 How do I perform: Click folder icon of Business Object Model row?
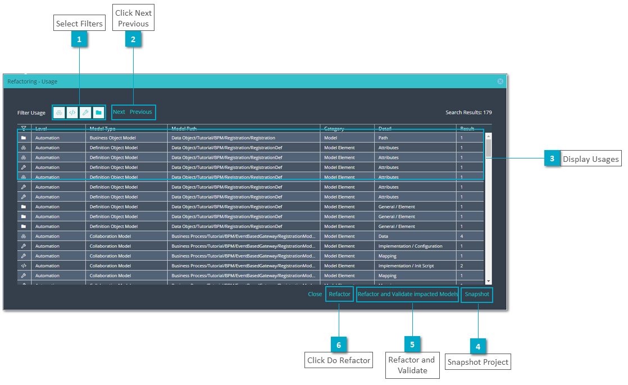pos(24,138)
